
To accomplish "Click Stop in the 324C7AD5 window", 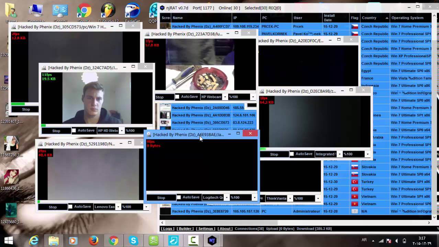I will [56, 131].
